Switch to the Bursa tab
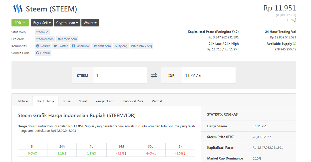The width and height of the screenshot is (311, 162). click(67, 101)
